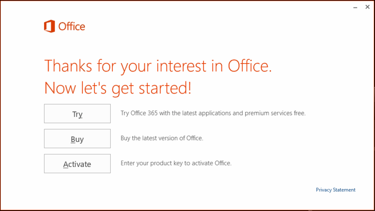This screenshot has height=211, width=375.
Task: Choose the Buy button
Action: pyautogui.click(x=77, y=139)
